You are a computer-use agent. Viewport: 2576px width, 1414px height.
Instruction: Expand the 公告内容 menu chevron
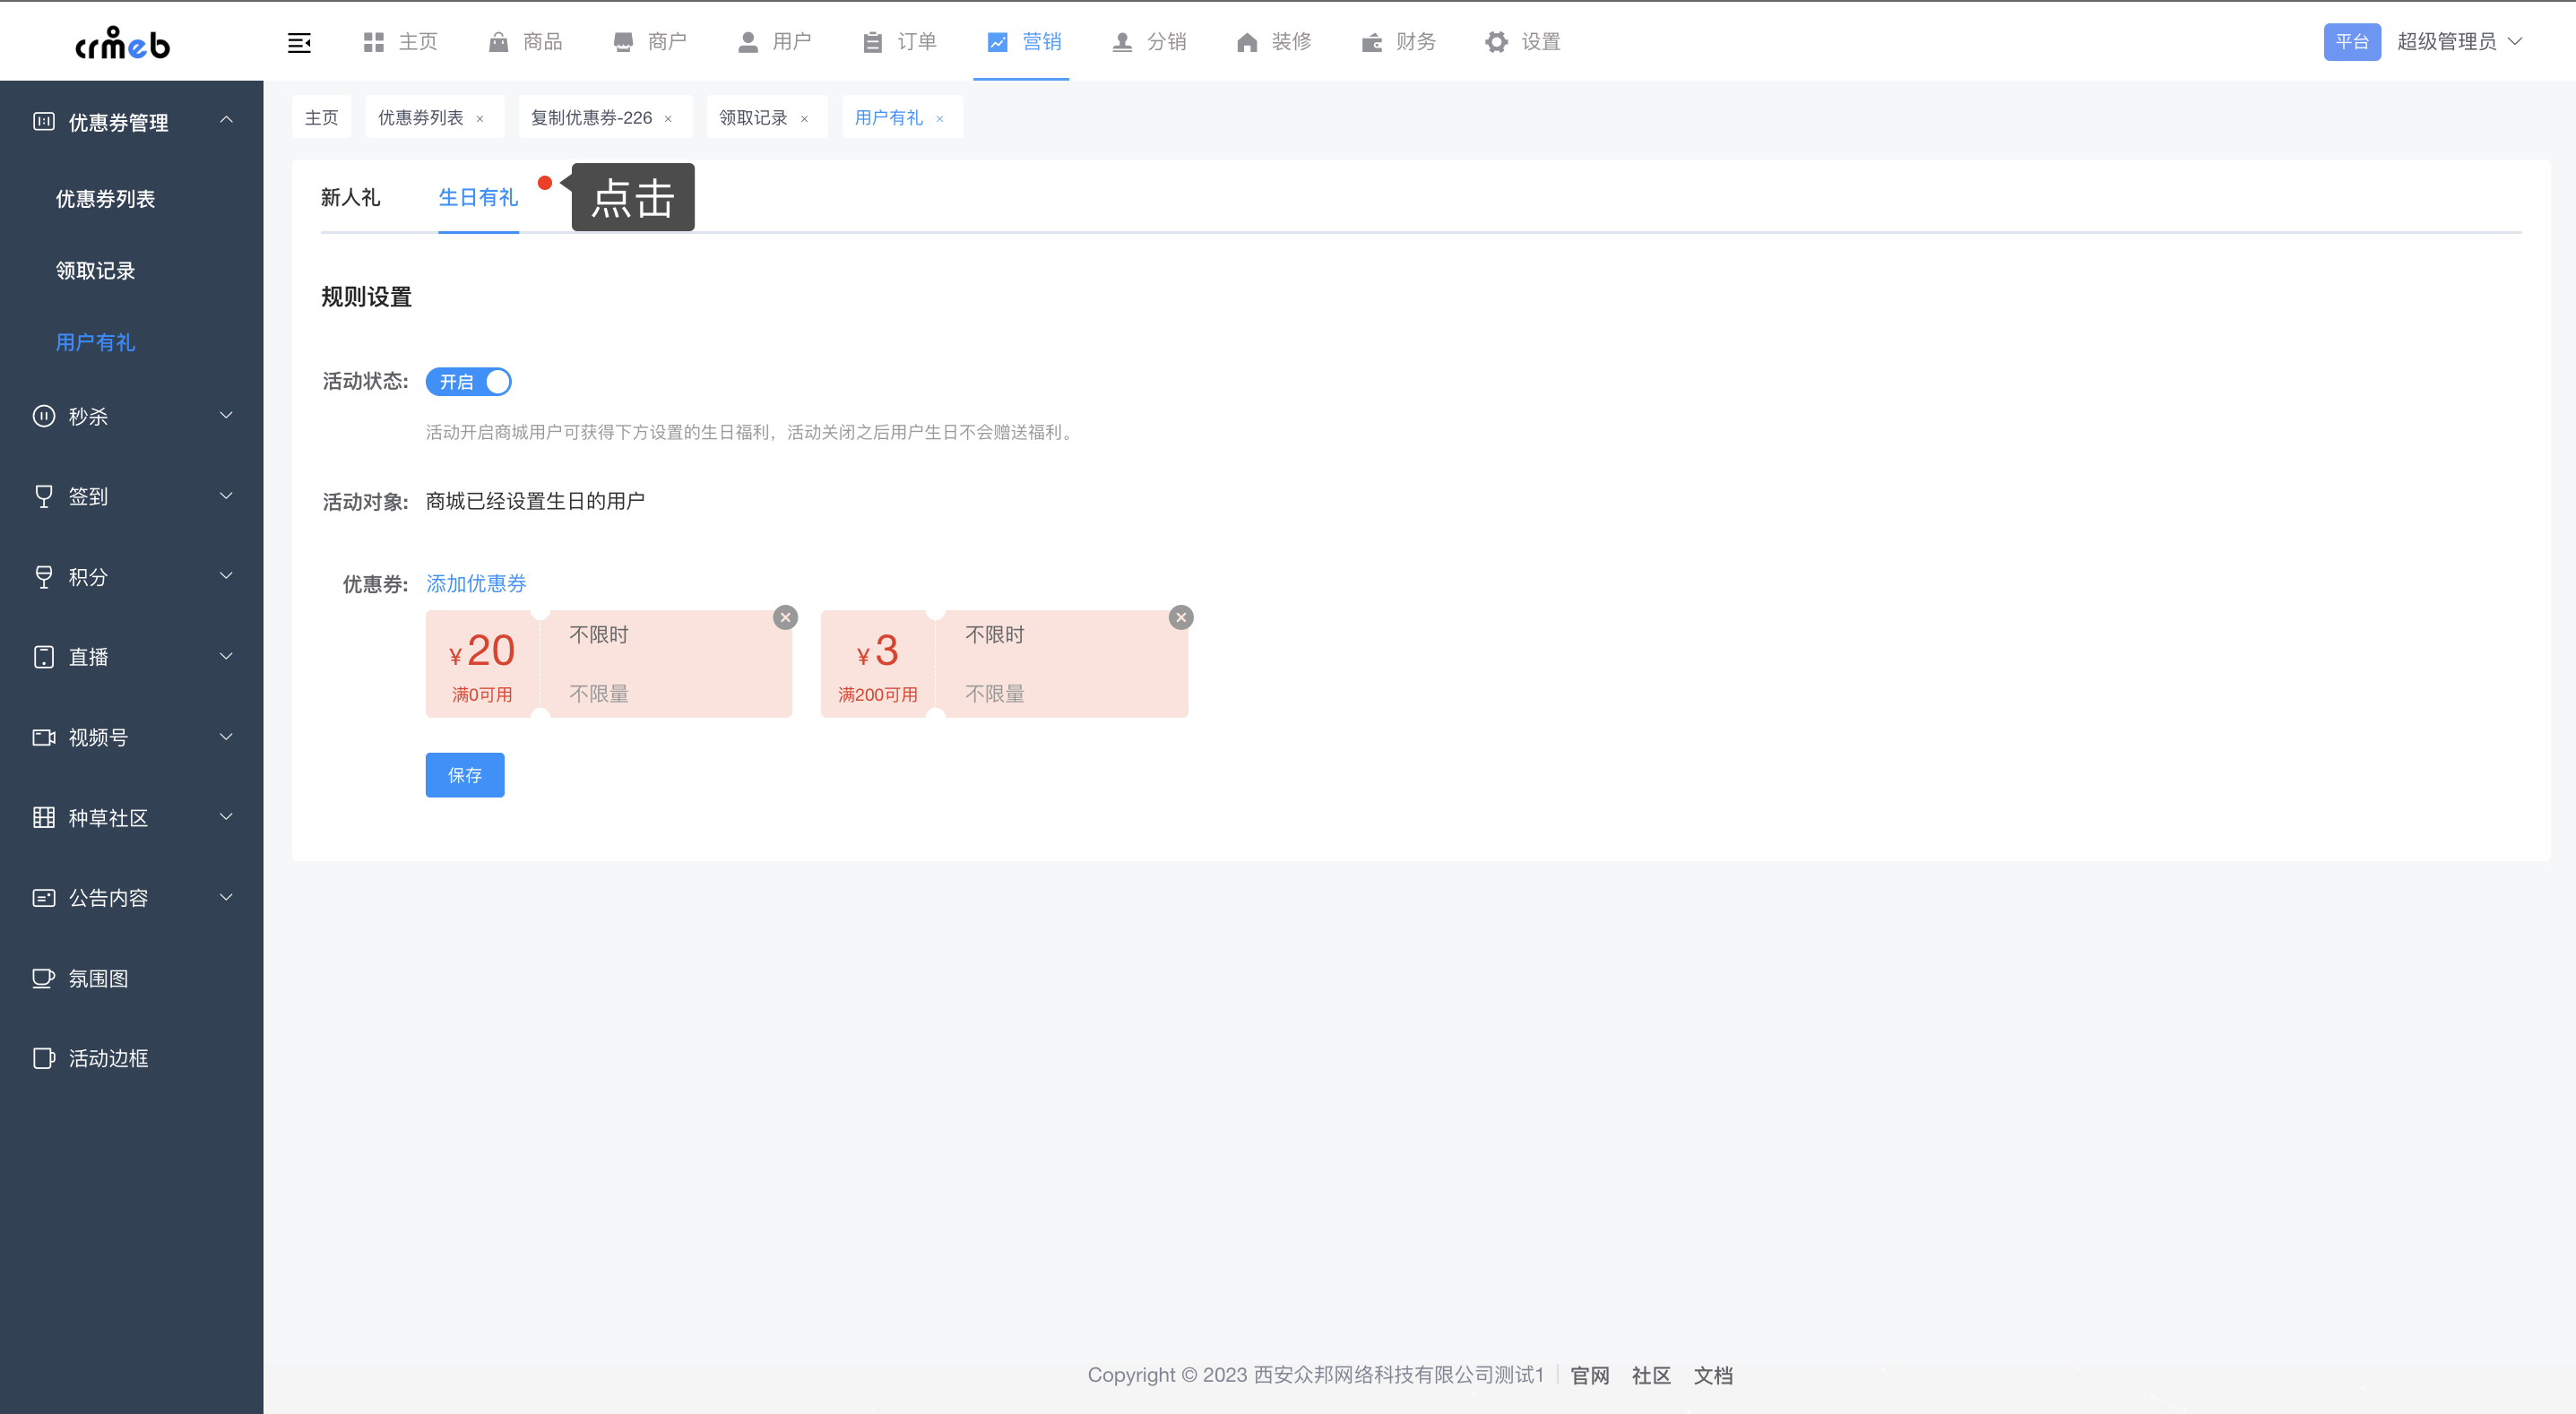(226, 897)
